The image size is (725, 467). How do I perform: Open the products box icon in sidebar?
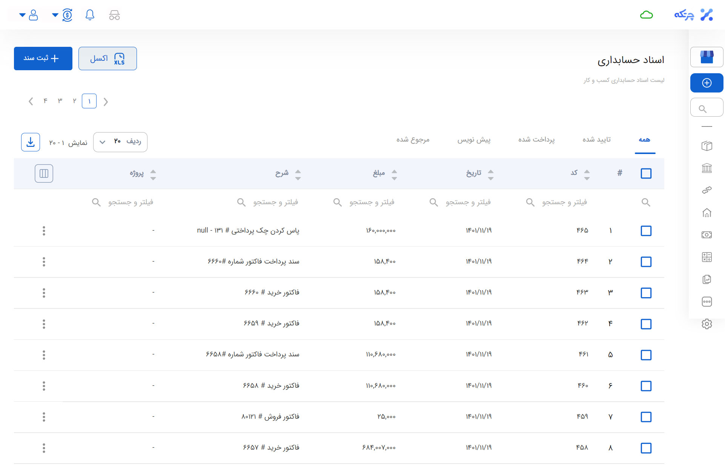click(707, 146)
